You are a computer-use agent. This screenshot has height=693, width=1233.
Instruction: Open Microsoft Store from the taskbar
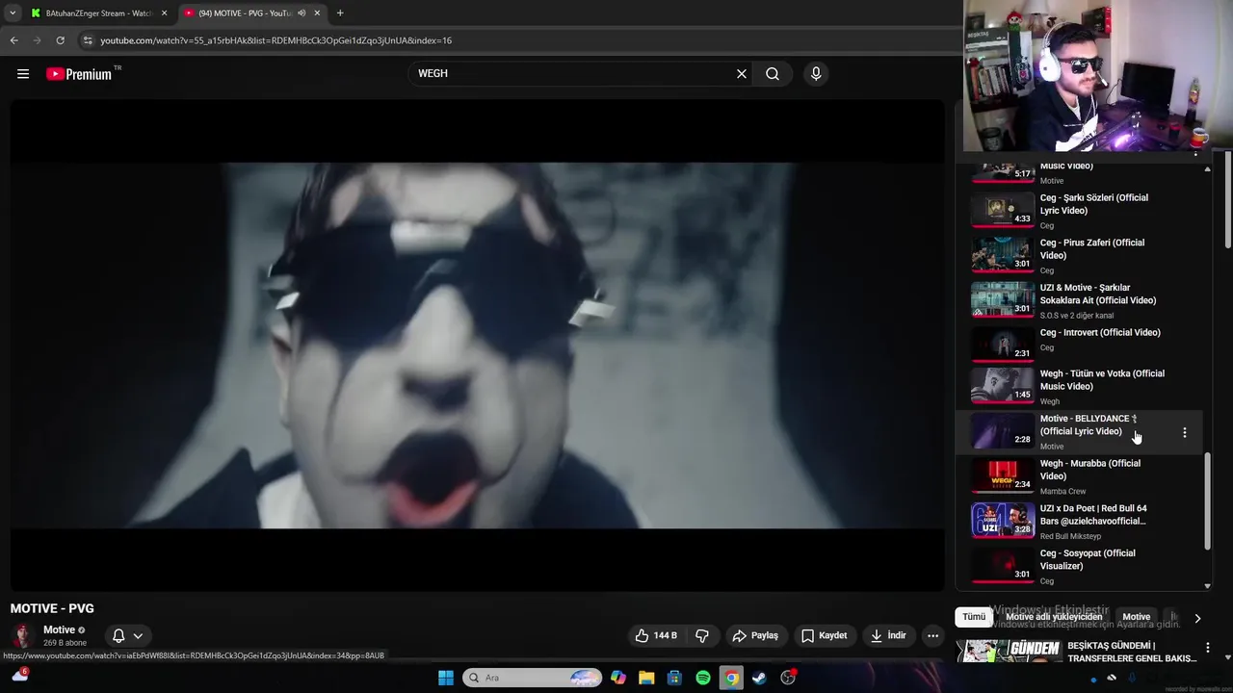click(x=674, y=678)
